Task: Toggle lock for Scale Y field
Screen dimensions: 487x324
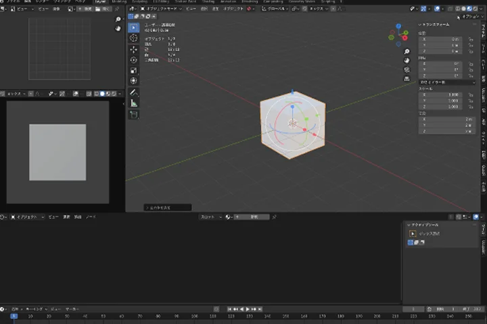Action: 471,101
